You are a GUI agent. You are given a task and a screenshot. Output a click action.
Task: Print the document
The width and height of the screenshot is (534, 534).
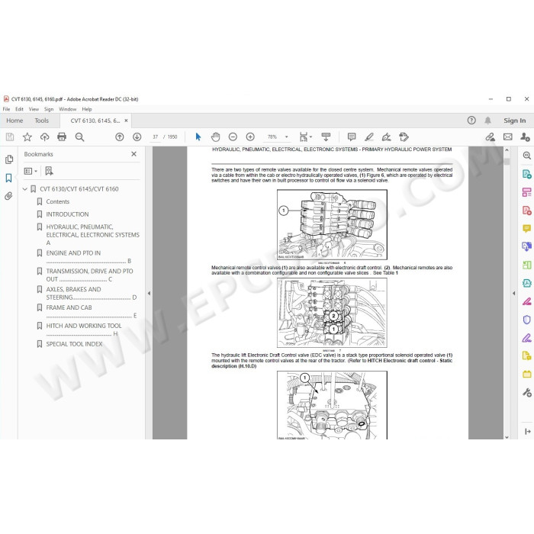click(x=62, y=137)
